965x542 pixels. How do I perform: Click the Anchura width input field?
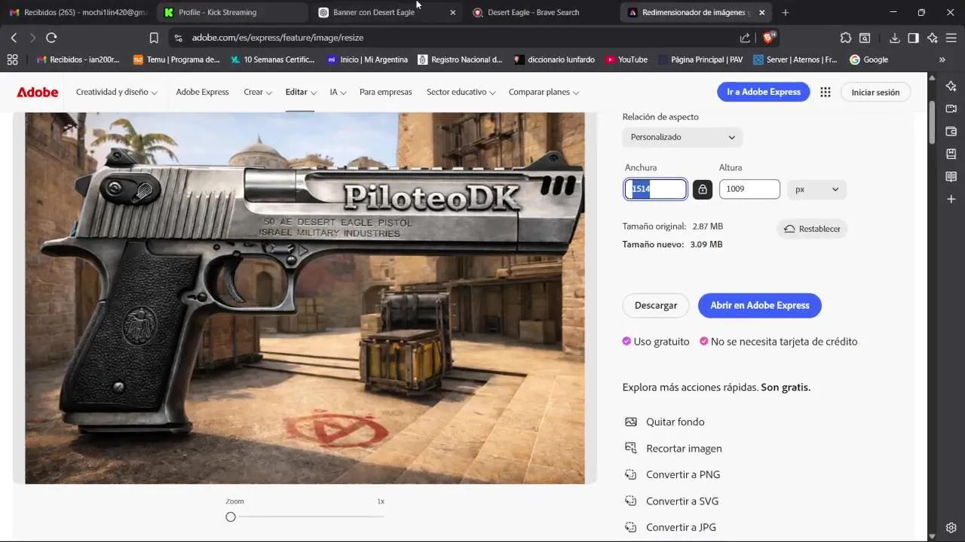(656, 189)
